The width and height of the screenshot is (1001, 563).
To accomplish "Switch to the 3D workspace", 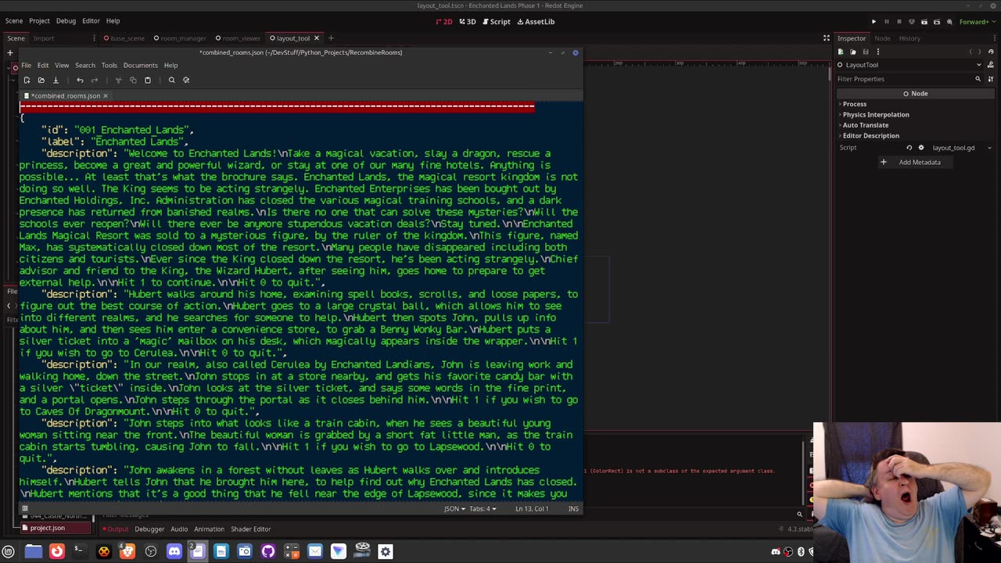I will coord(467,22).
